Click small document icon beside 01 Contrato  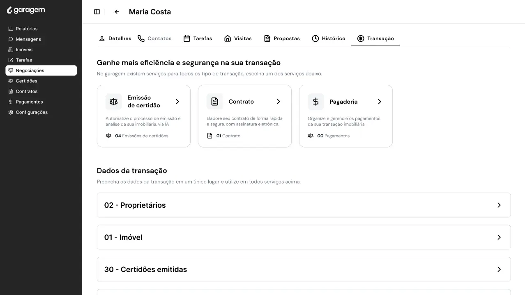click(x=210, y=136)
